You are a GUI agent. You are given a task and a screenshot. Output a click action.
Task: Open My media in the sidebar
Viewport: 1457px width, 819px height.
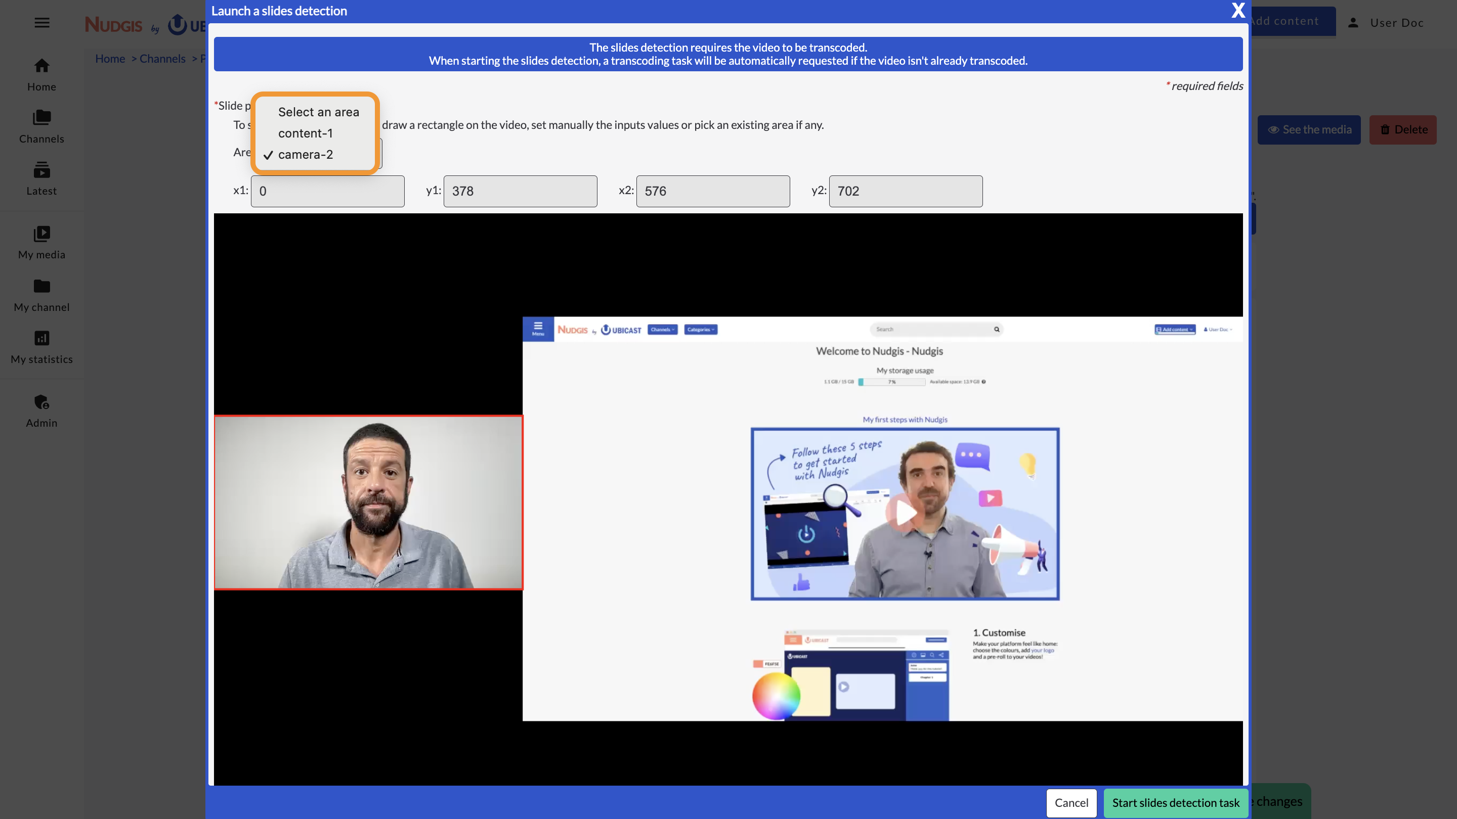point(42,243)
